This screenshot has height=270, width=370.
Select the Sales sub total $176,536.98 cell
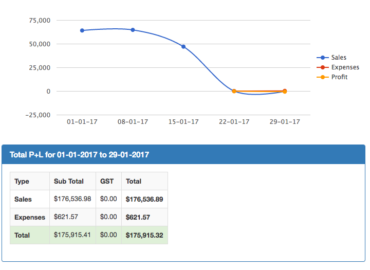pyautogui.click(x=72, y=199)
